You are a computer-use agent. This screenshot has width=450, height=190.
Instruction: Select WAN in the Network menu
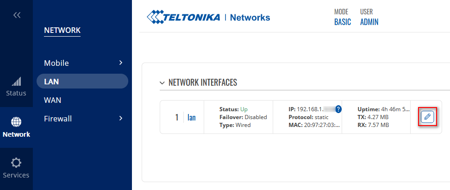(52, 100)
